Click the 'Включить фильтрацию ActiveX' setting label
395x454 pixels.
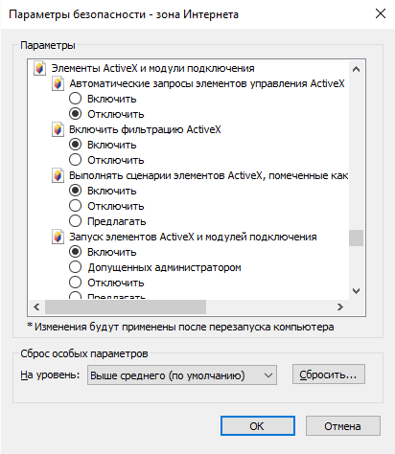tap(145, 129)
